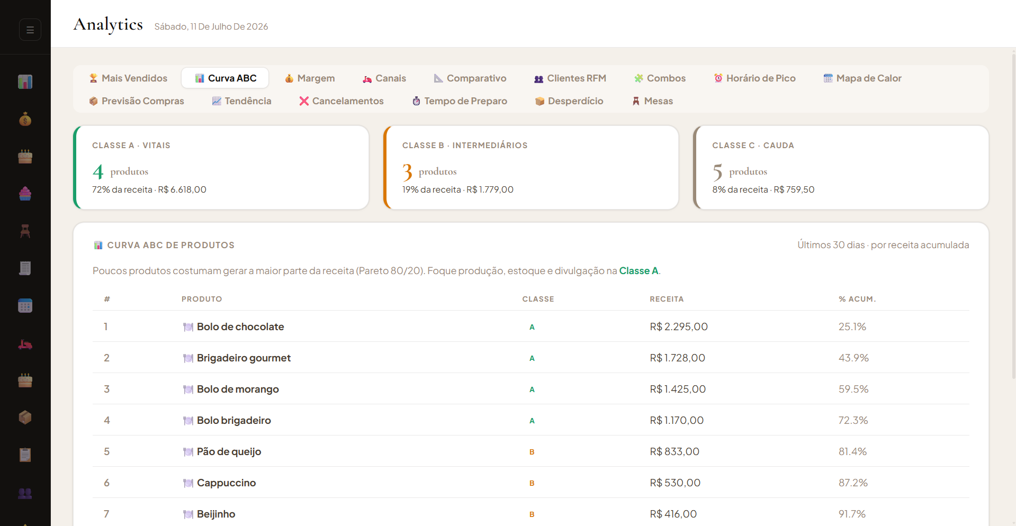This screenshot has width=1016, height=526.
Task: Select the Bolo de chocolate row name
Action: click(x=240, y=327)
